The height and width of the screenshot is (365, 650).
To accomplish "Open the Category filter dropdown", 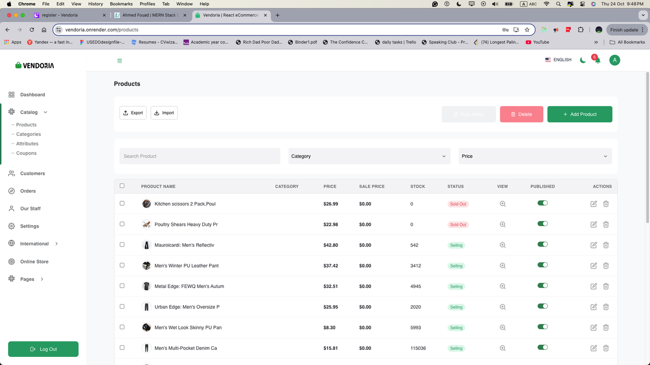I will click(369, 156).
